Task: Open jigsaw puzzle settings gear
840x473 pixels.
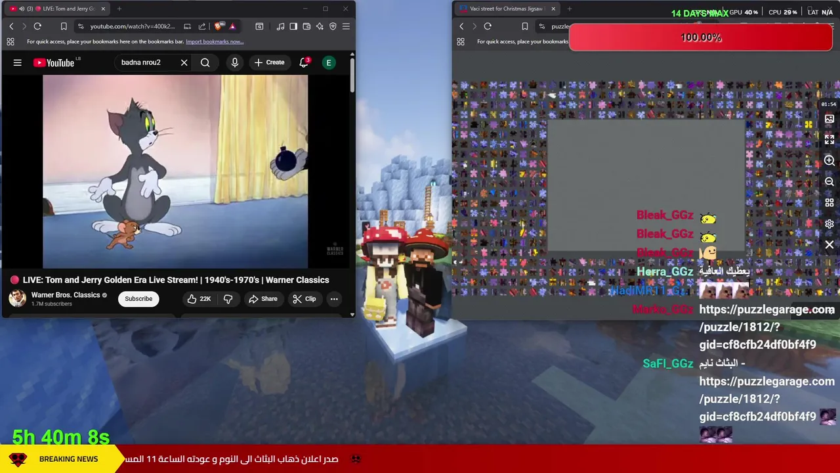Action: (829, 224)
